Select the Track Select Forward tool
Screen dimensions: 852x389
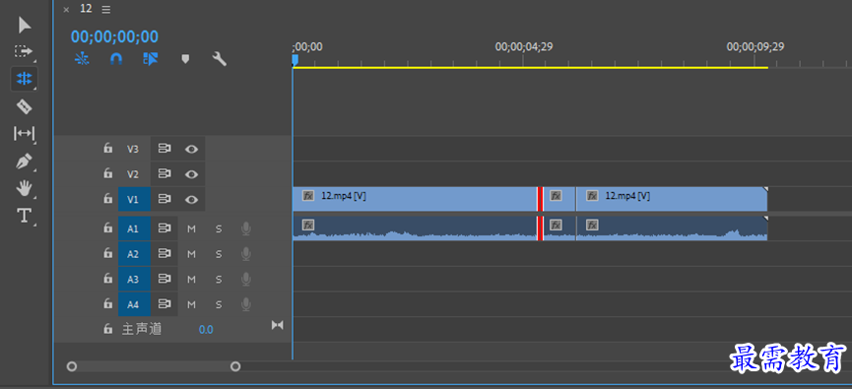24,51
